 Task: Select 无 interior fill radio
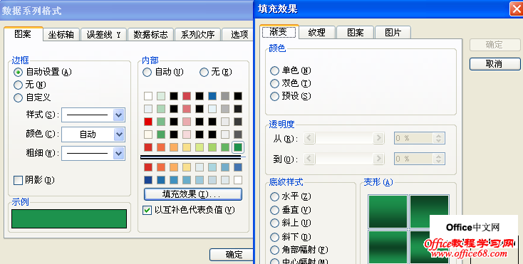pos(204,73)
